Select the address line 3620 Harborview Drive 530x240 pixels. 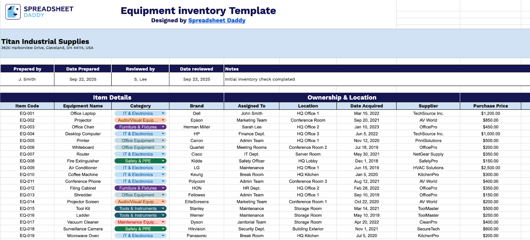[x=47, y=48]
